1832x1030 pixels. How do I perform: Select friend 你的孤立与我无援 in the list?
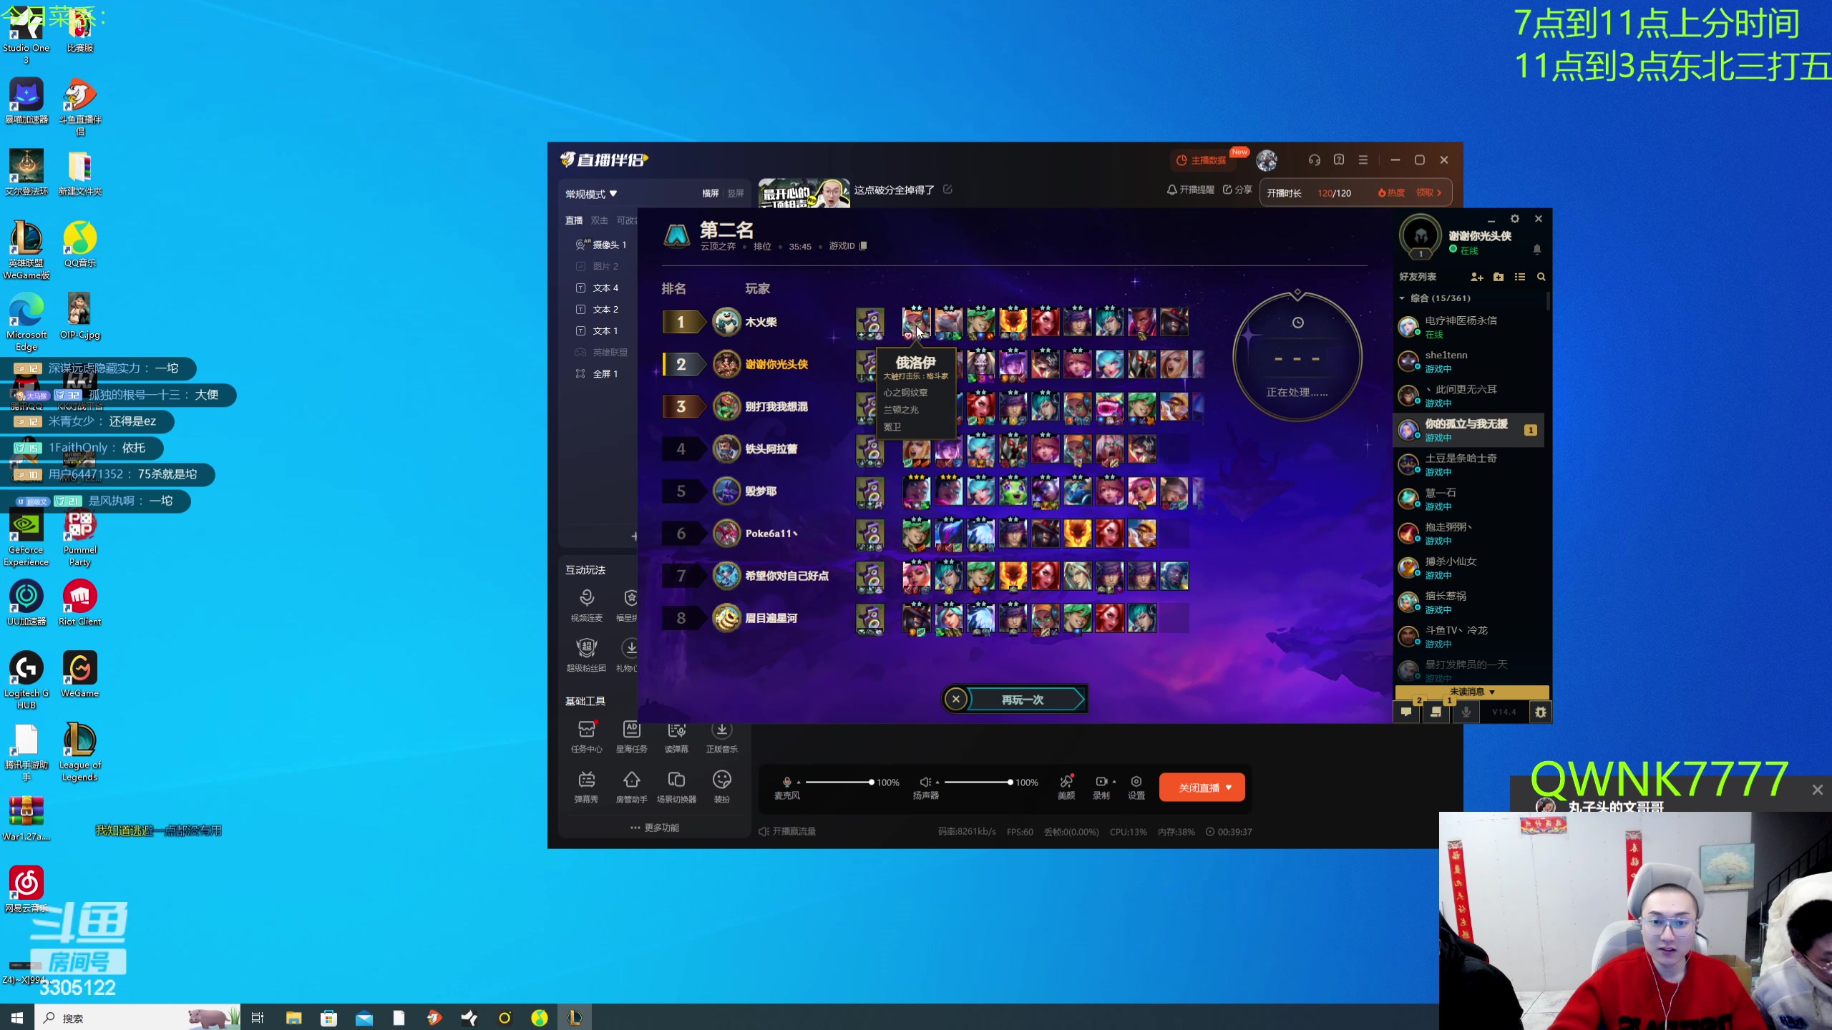coord(1468,430)
